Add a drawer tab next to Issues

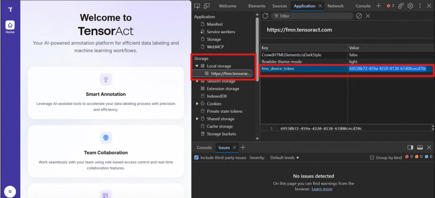pos(243,147)
